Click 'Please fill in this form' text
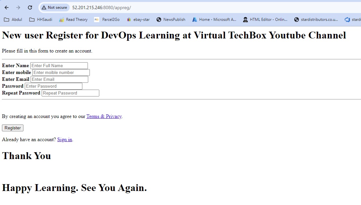The width and height of the screenshot is (361, 205). click(x=47, y=51)
